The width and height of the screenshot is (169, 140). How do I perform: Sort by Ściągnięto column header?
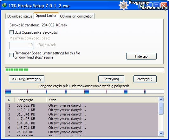[30, 100]
